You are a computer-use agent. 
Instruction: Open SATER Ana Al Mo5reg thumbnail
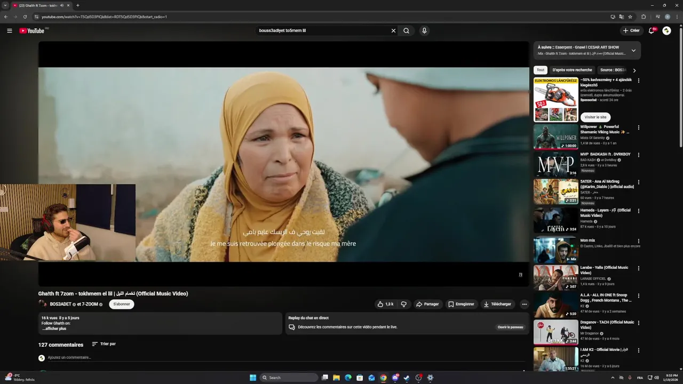click(556, 191)
